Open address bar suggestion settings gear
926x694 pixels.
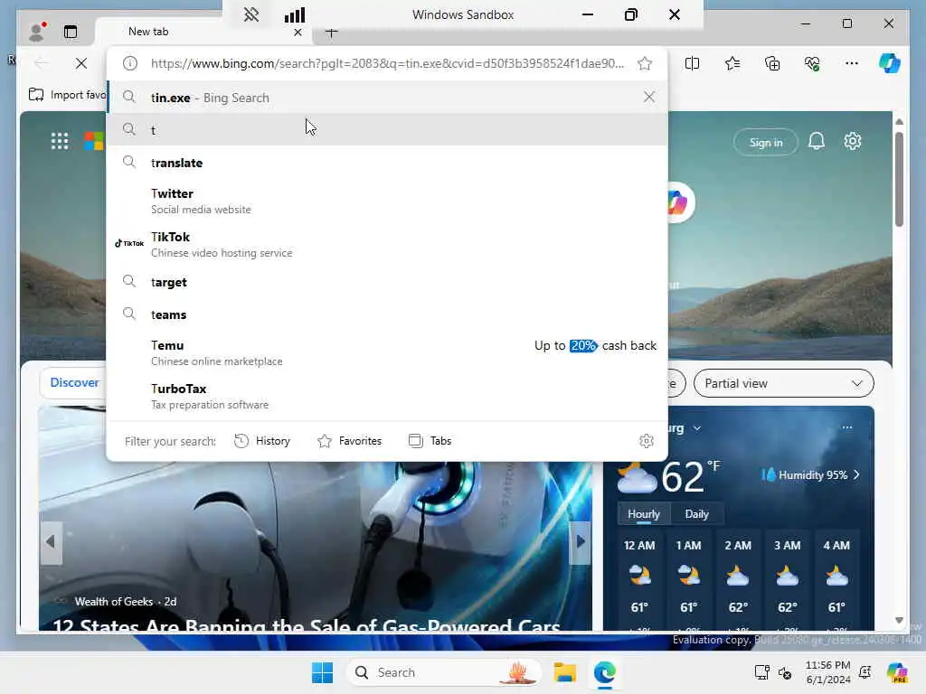646,441
